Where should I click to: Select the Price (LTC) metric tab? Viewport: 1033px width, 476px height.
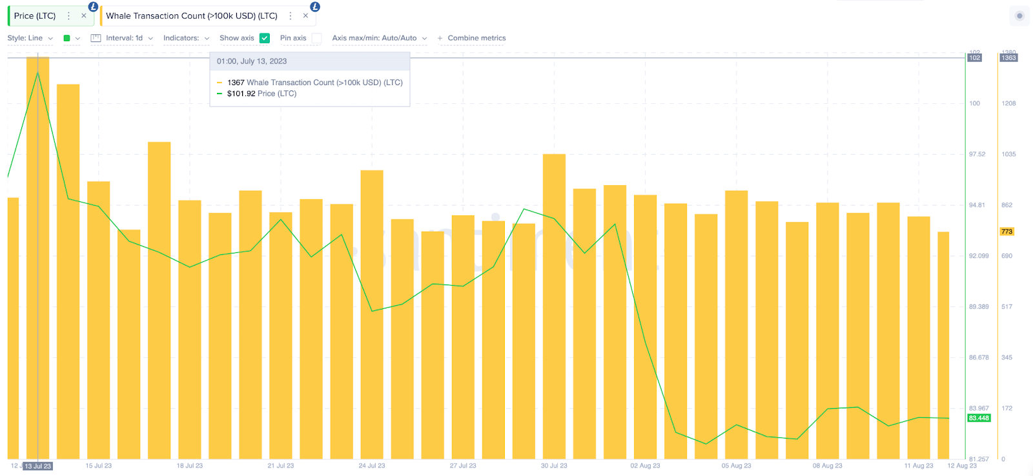[x=35, y=15]
